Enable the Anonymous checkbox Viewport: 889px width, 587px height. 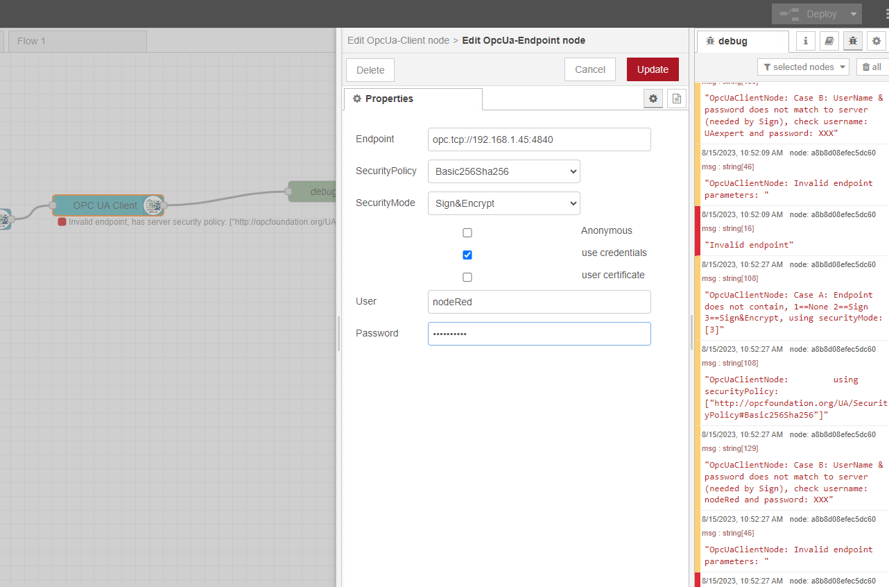coord(467,232)
